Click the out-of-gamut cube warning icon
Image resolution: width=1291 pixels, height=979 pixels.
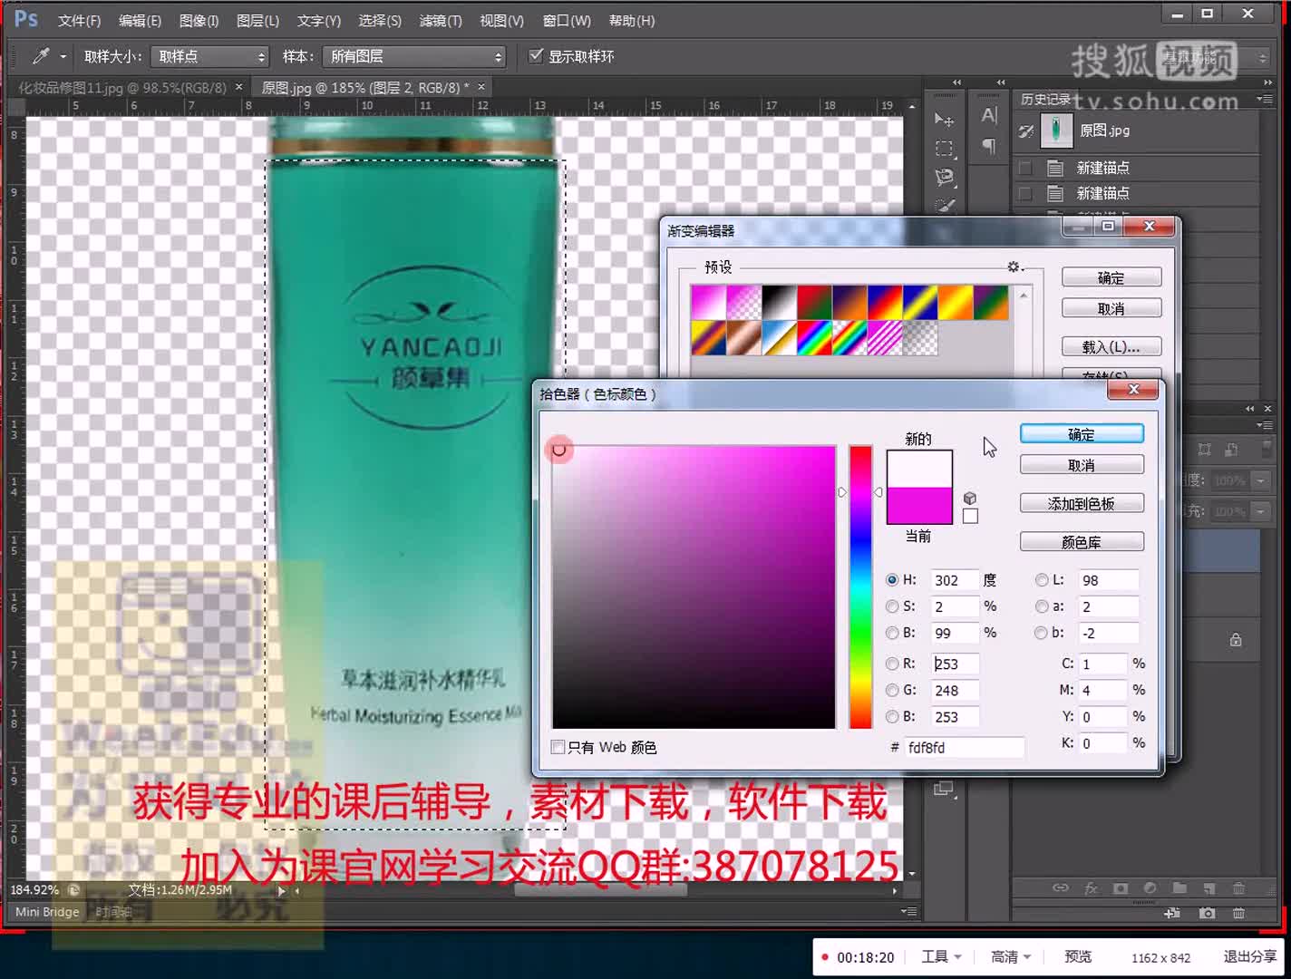pyautogui.click(x=970, y=498)
